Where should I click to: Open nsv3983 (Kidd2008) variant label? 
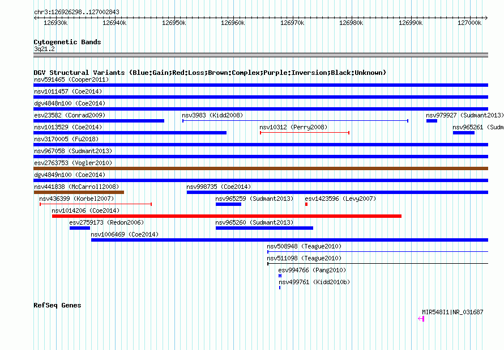(212, 115)
